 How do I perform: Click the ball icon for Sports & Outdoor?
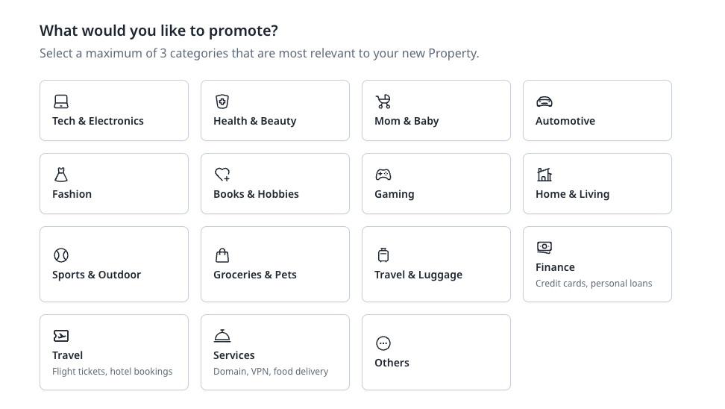click(61, 255)
